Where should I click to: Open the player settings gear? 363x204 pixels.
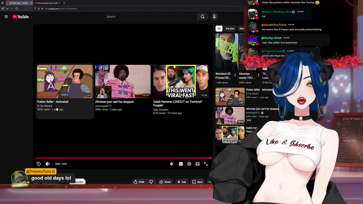pyautogui.click(x=189, y=164)
